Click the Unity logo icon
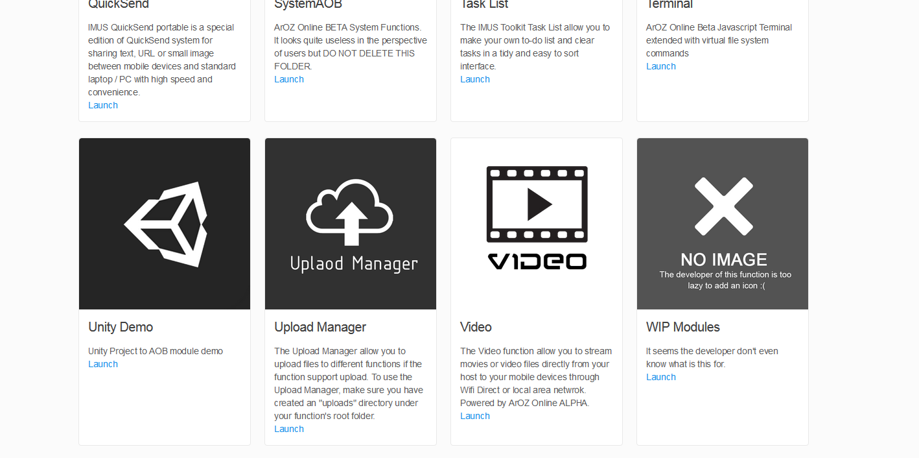This screenshot has width=919, height=458. [166, 224]
